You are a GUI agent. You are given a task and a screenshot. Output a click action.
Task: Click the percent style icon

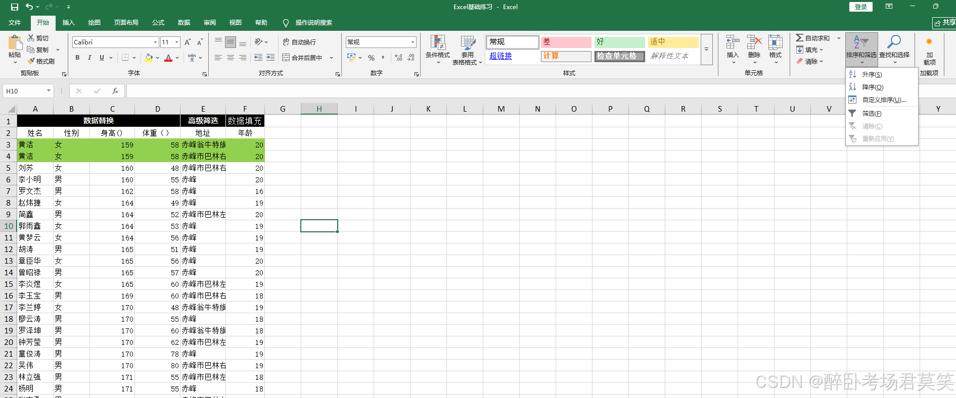coord(372,58)
